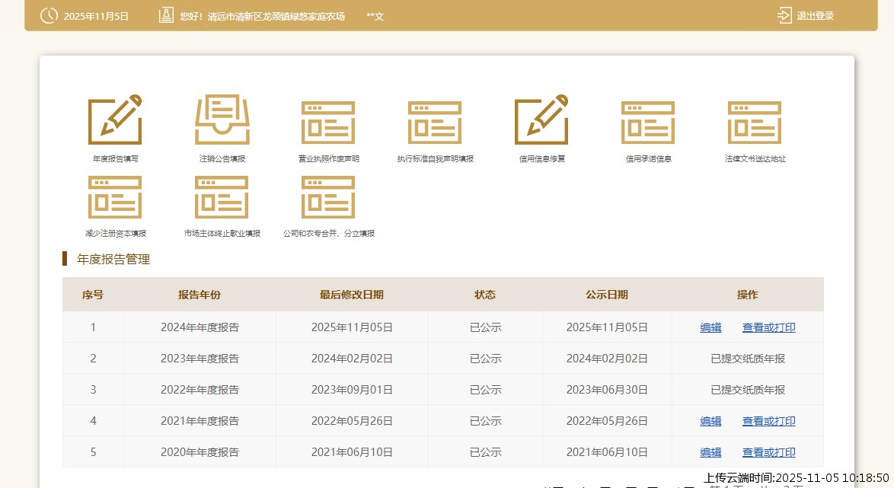Edit the 2024年年度报告 row
894x488 pixels.
pos(710,327)
